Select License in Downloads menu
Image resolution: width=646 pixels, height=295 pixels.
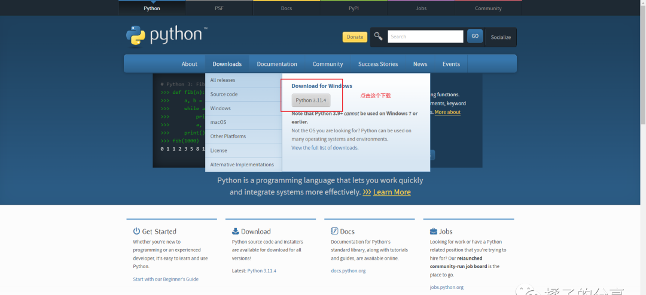click(243, 150)
